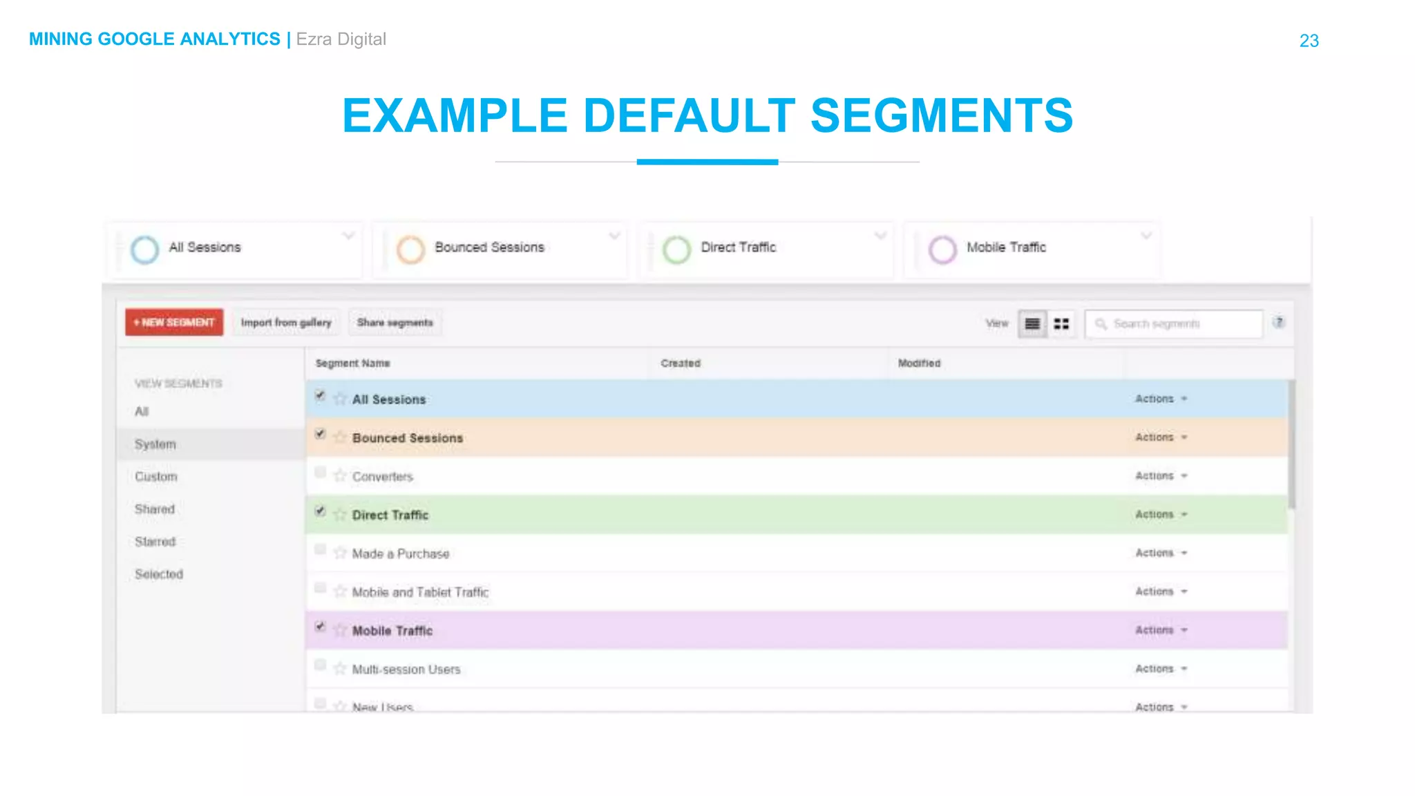Select the list view icon
Image resolution: width=1415 pixels, height=796 pixels.
[1032, 323]
